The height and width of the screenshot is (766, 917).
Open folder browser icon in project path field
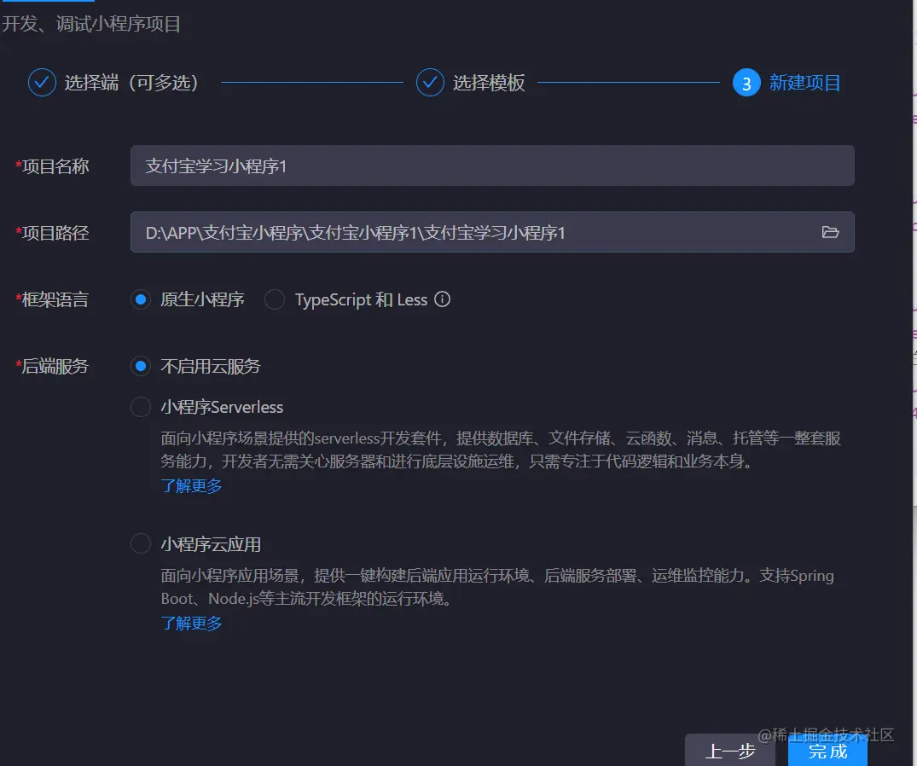tap(830, 232)
